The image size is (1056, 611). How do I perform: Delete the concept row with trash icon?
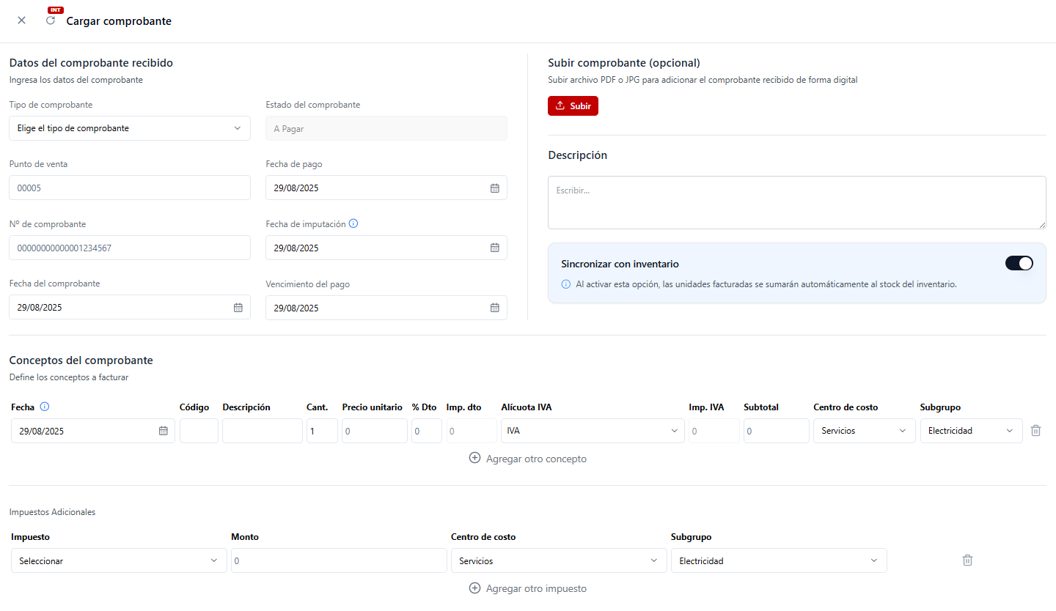pyautogui.click(x=1035, y=431)
